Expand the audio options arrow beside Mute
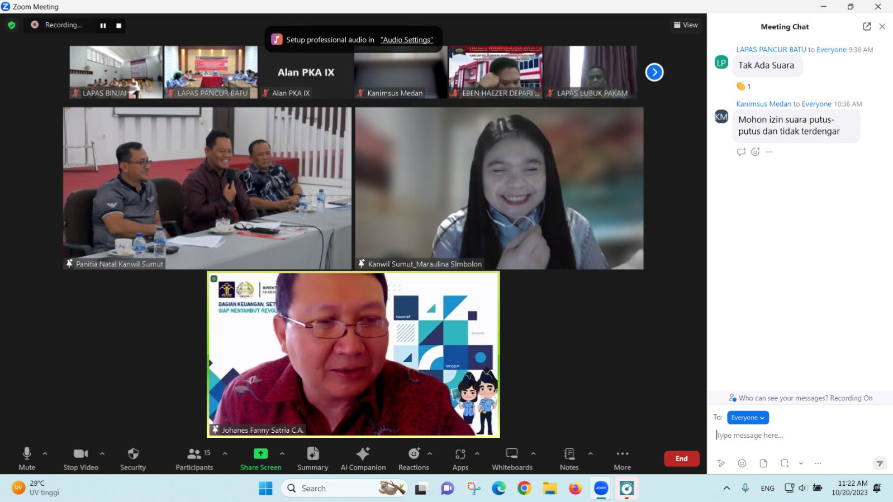This screenshot has height=502, width=893. 45,453
